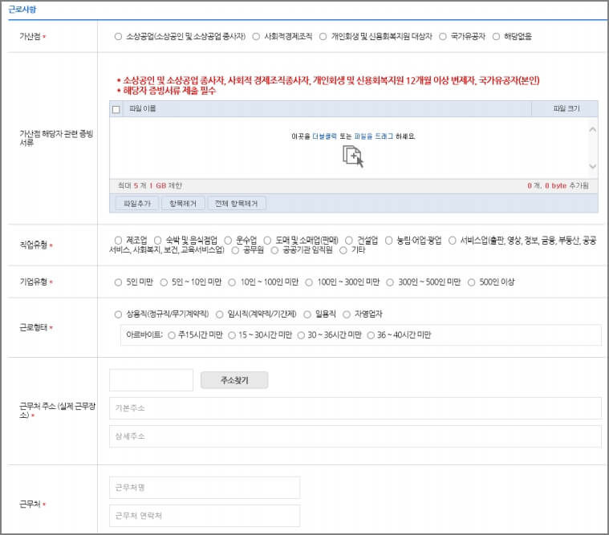Select 상용직(정규직/무기계약직) work type

[x=118, y=314]
